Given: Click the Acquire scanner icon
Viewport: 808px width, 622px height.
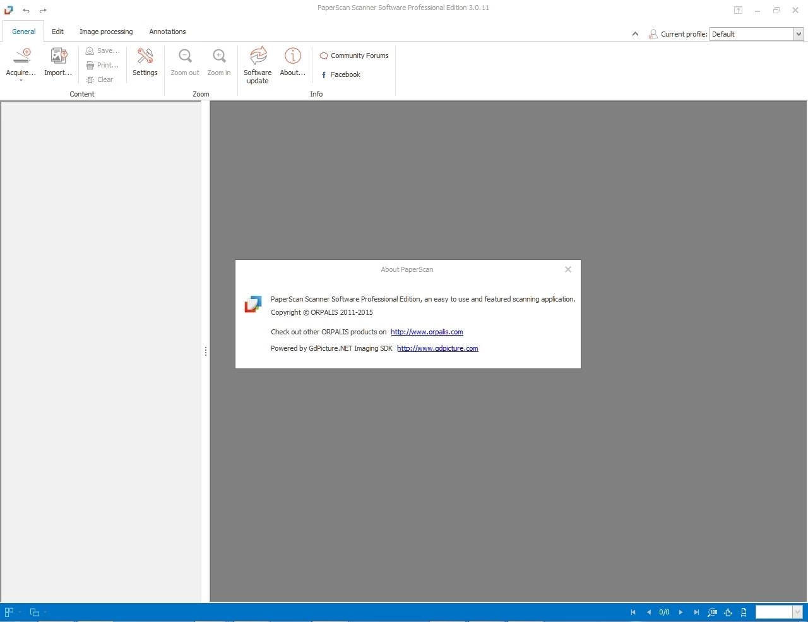Looking at the screenshot, I should point(21,56).
